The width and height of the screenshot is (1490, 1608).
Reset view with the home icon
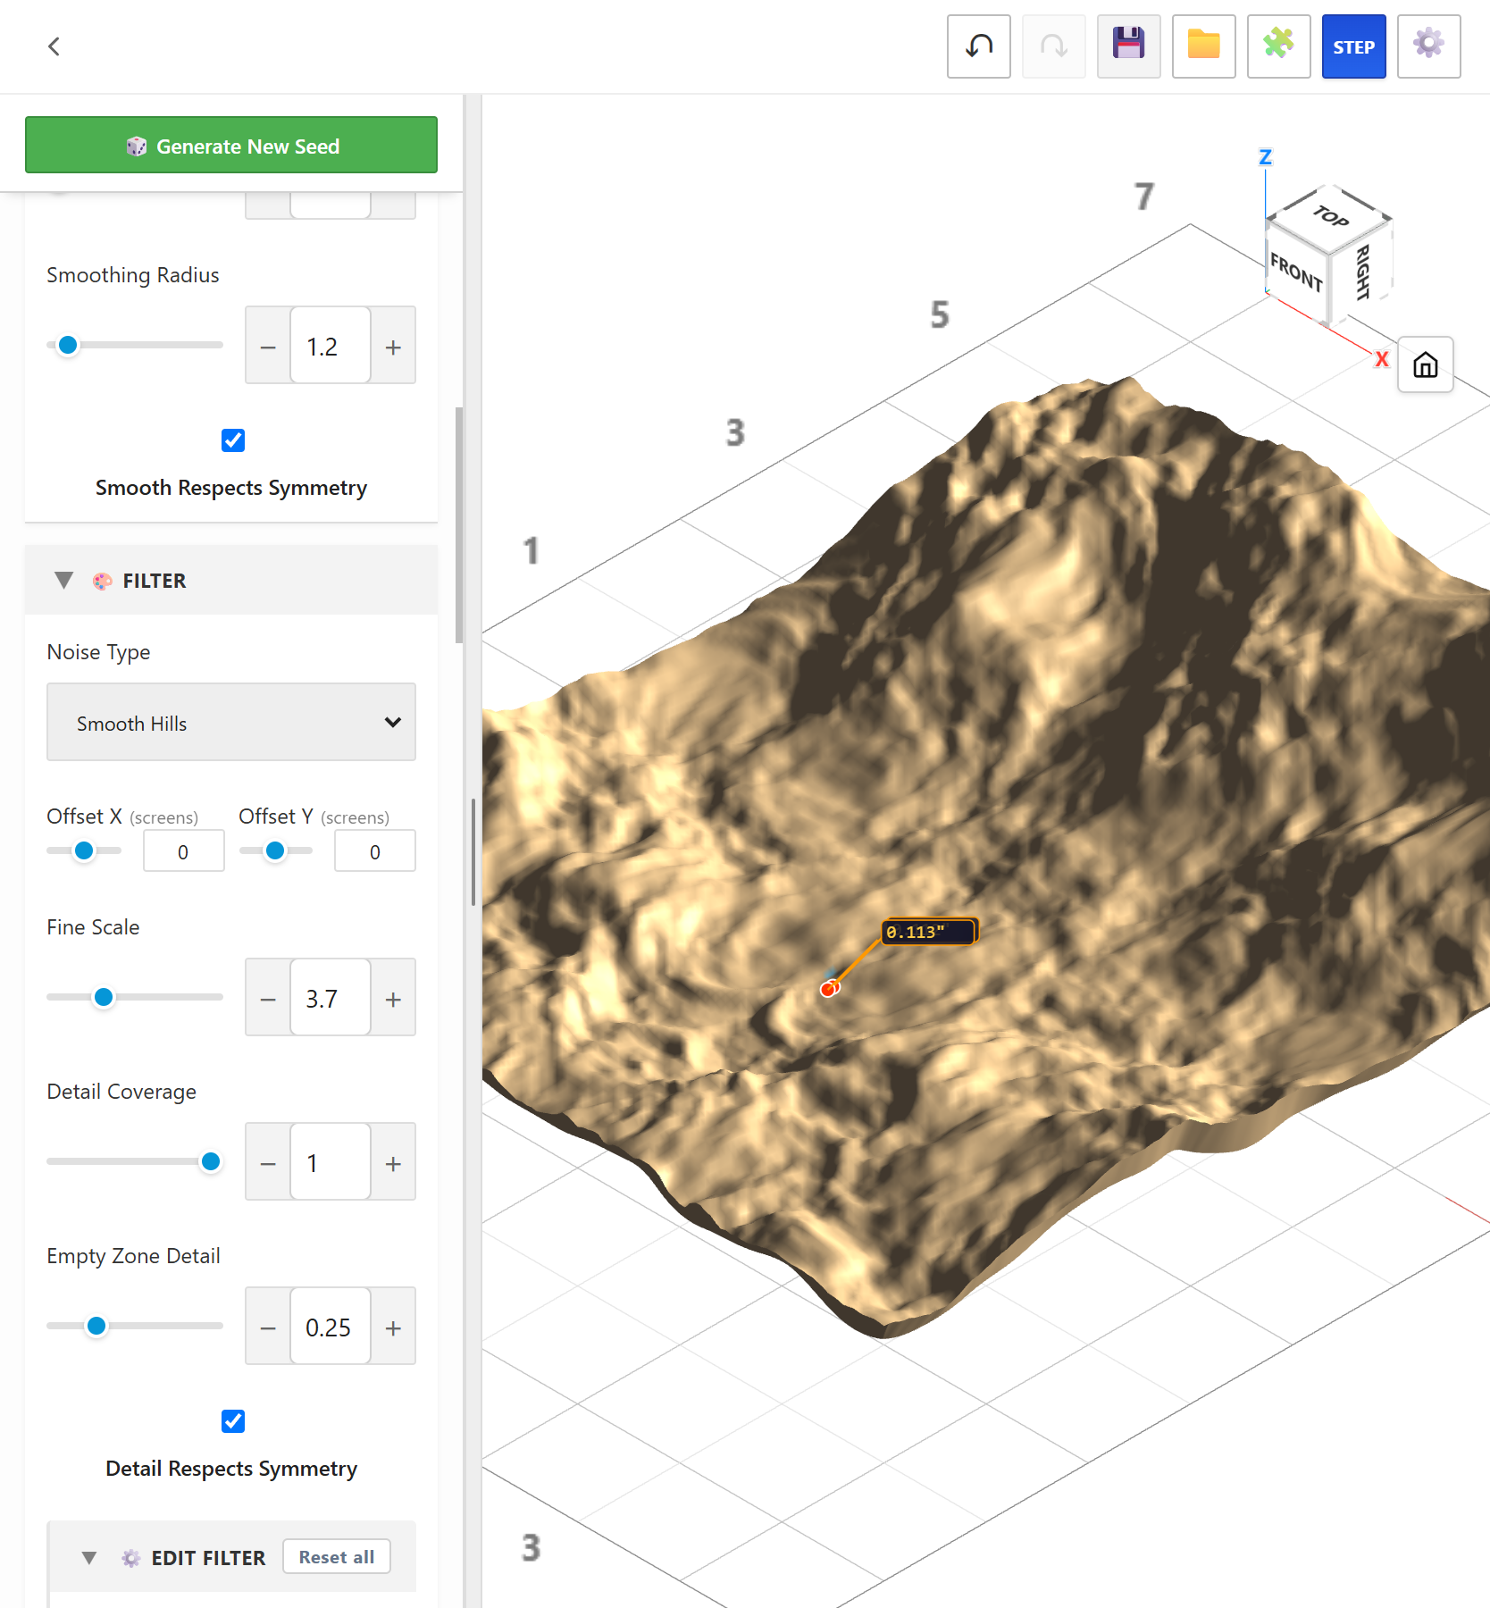tap(1426, 364)
